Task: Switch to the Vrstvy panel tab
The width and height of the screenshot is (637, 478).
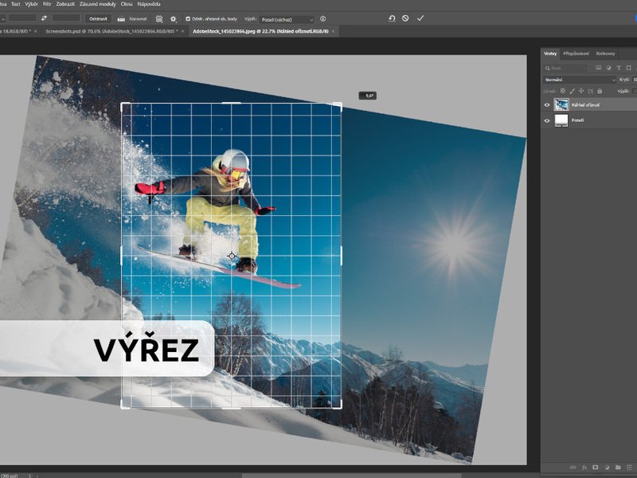Action: [x=550, y=53]
